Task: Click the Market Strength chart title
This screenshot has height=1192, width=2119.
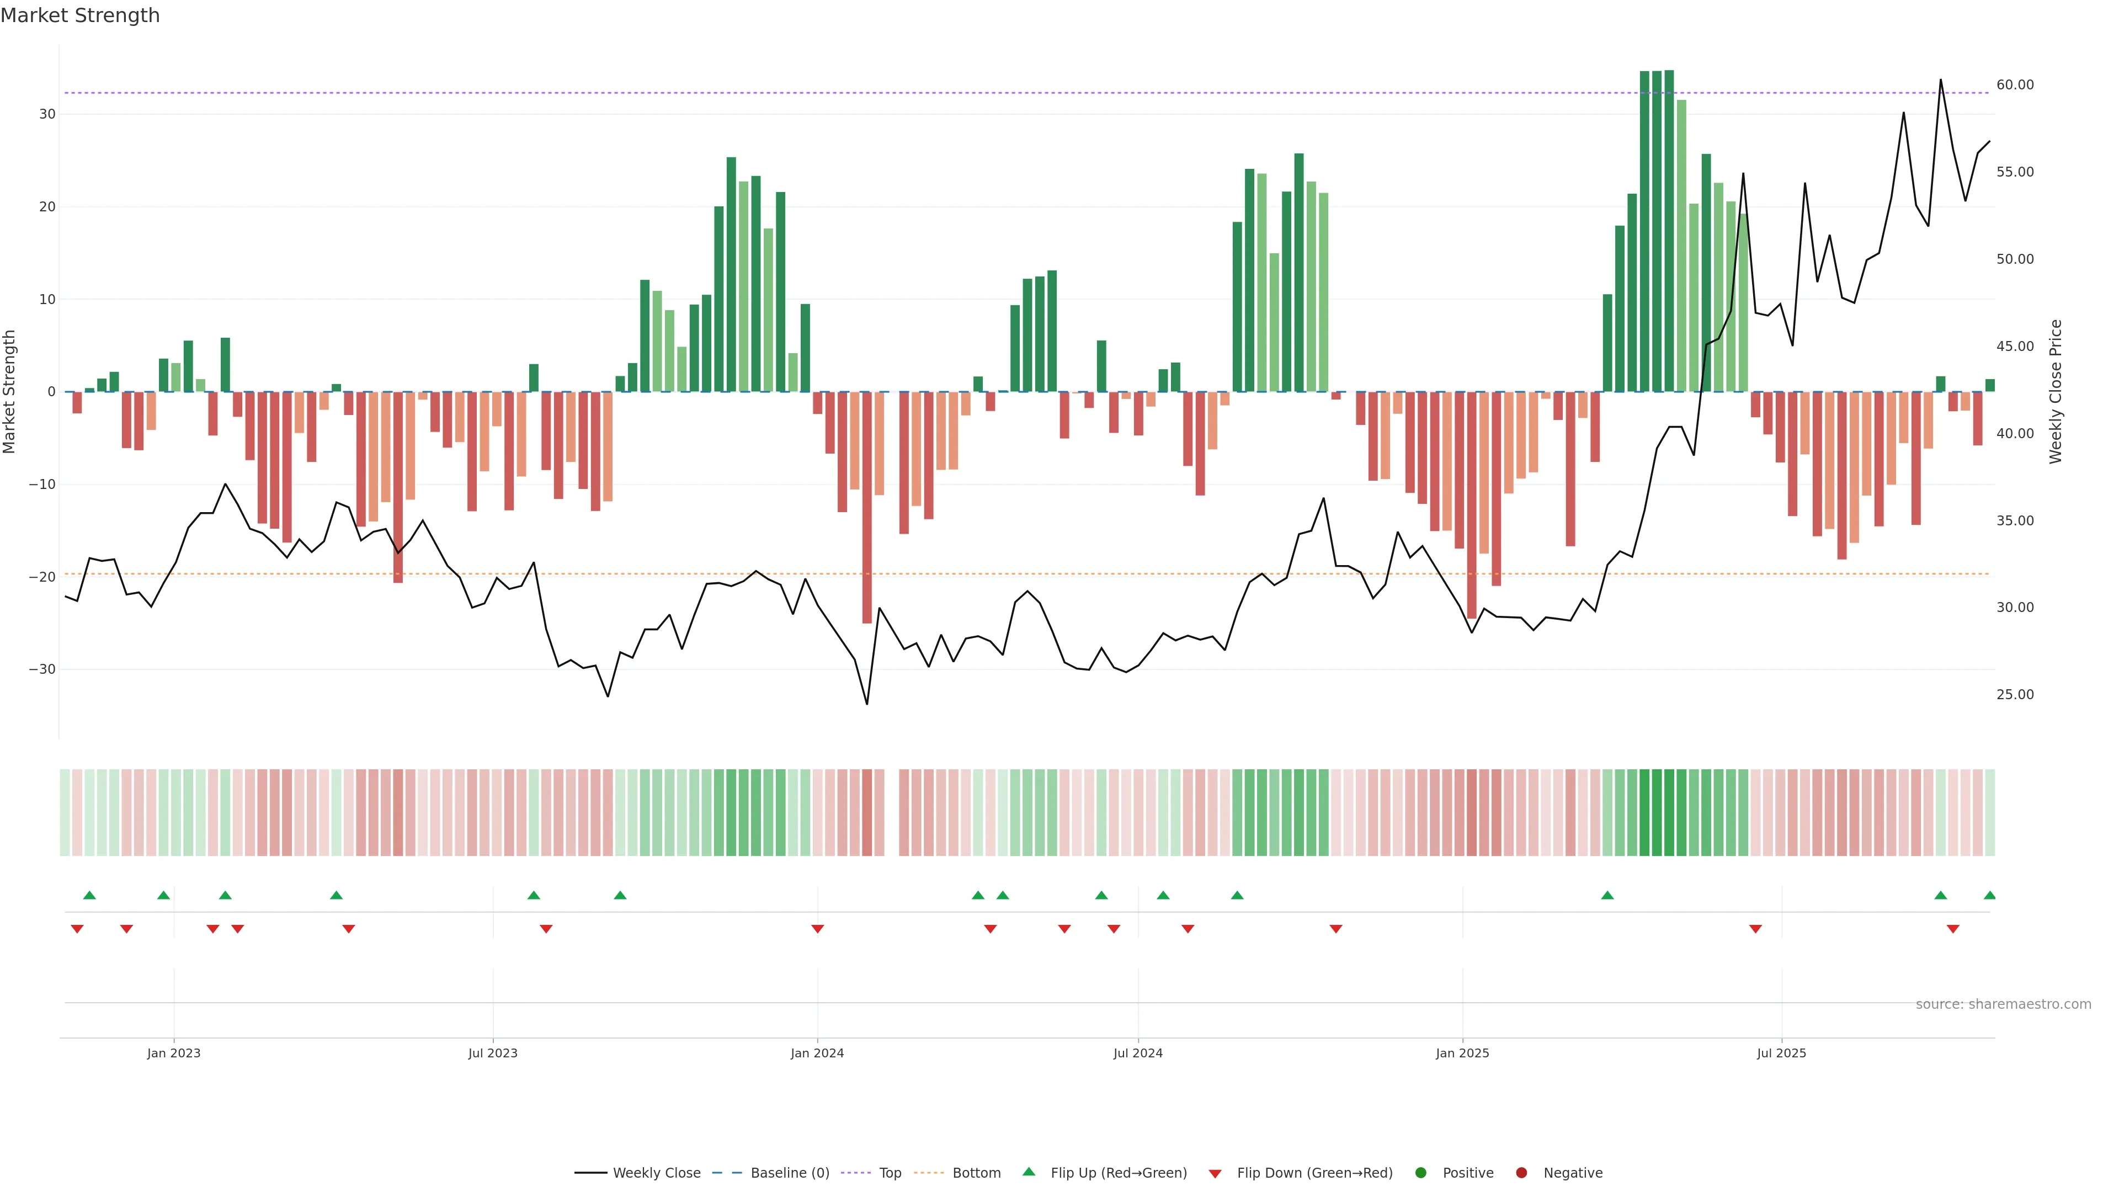Action: [x=80, y=15]
